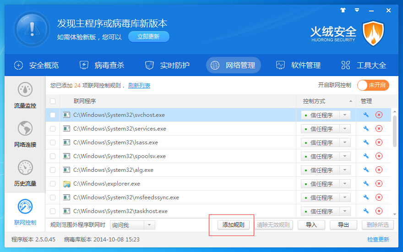
Task: Check the select-all checkbox in table header
Action: (x=53, y=101)
